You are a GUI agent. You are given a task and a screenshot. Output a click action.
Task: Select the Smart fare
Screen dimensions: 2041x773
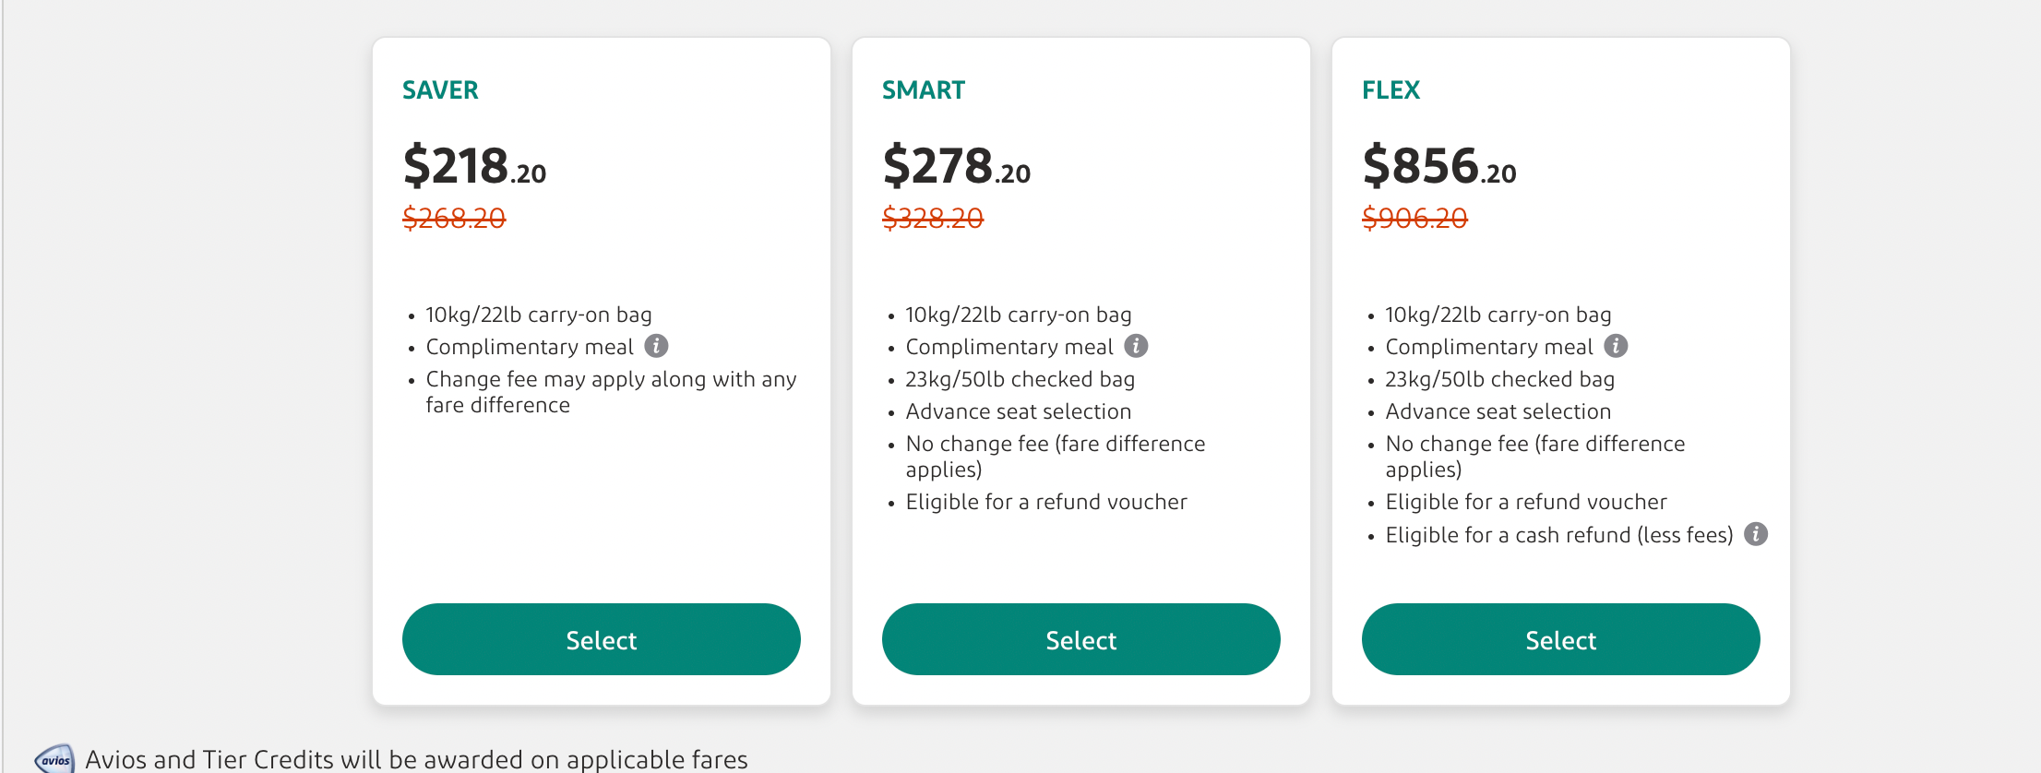pyautogui.click(x=1080, y=639)
